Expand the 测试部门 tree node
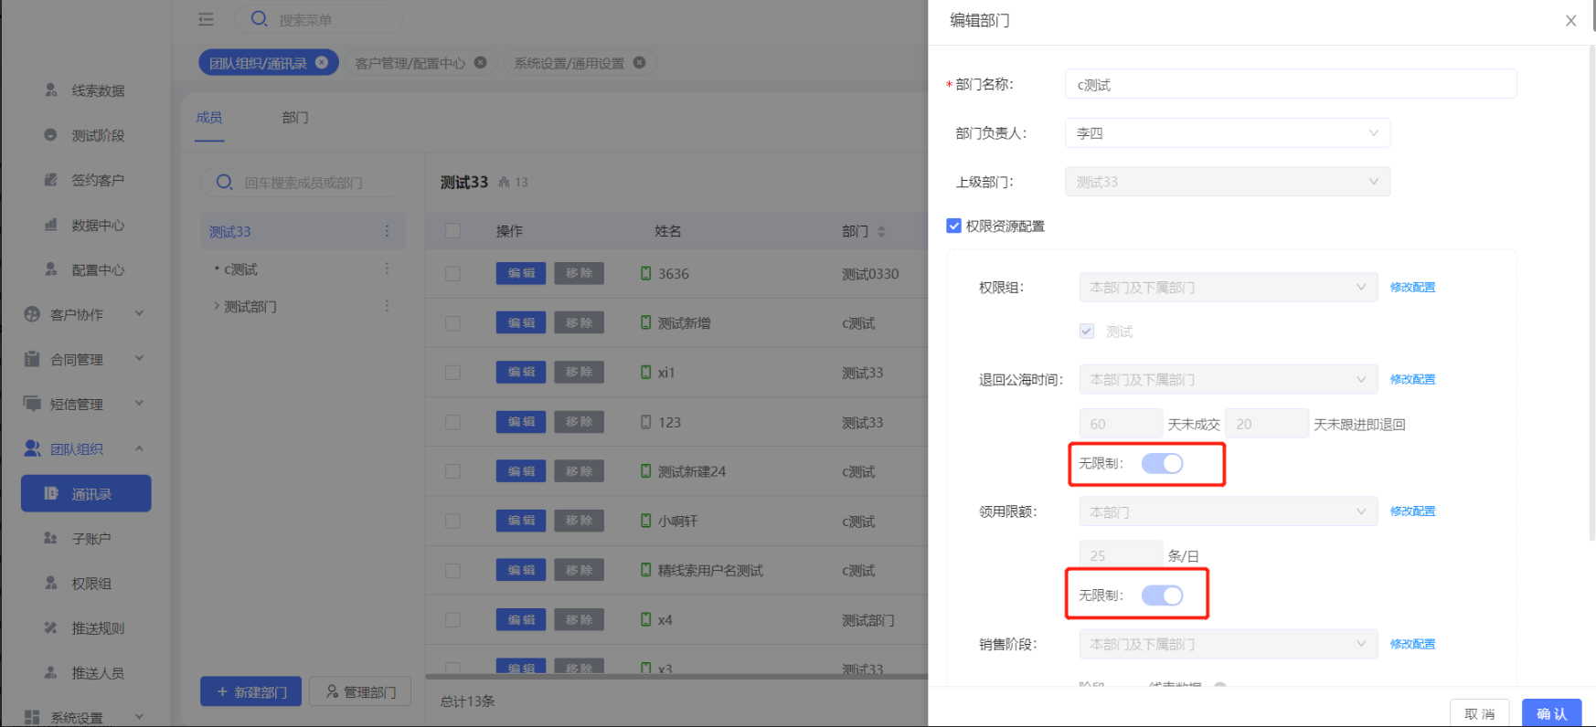The image size is (1596, 727). tap(216, 306)
